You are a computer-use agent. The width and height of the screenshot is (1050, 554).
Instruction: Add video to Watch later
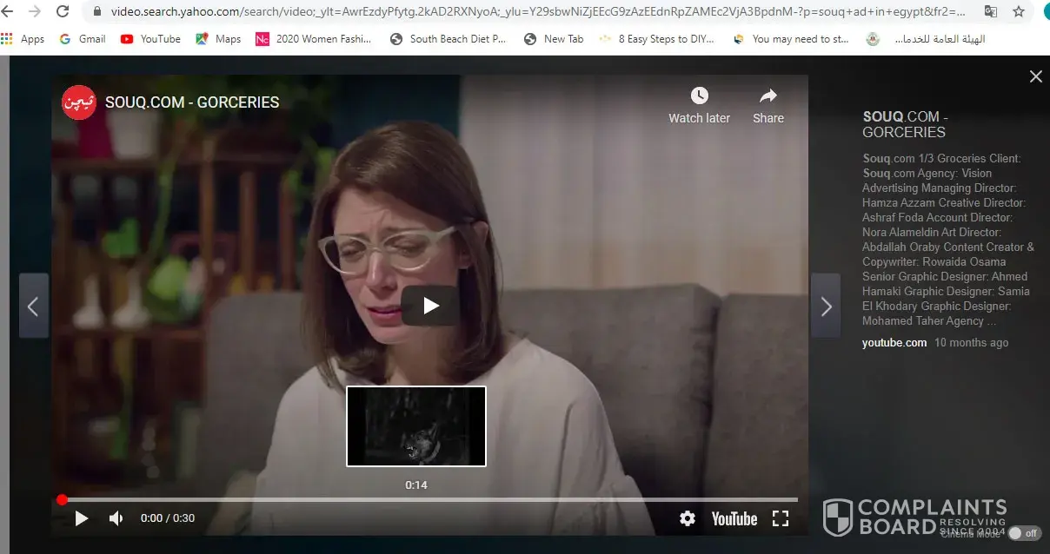pos(699,106)
